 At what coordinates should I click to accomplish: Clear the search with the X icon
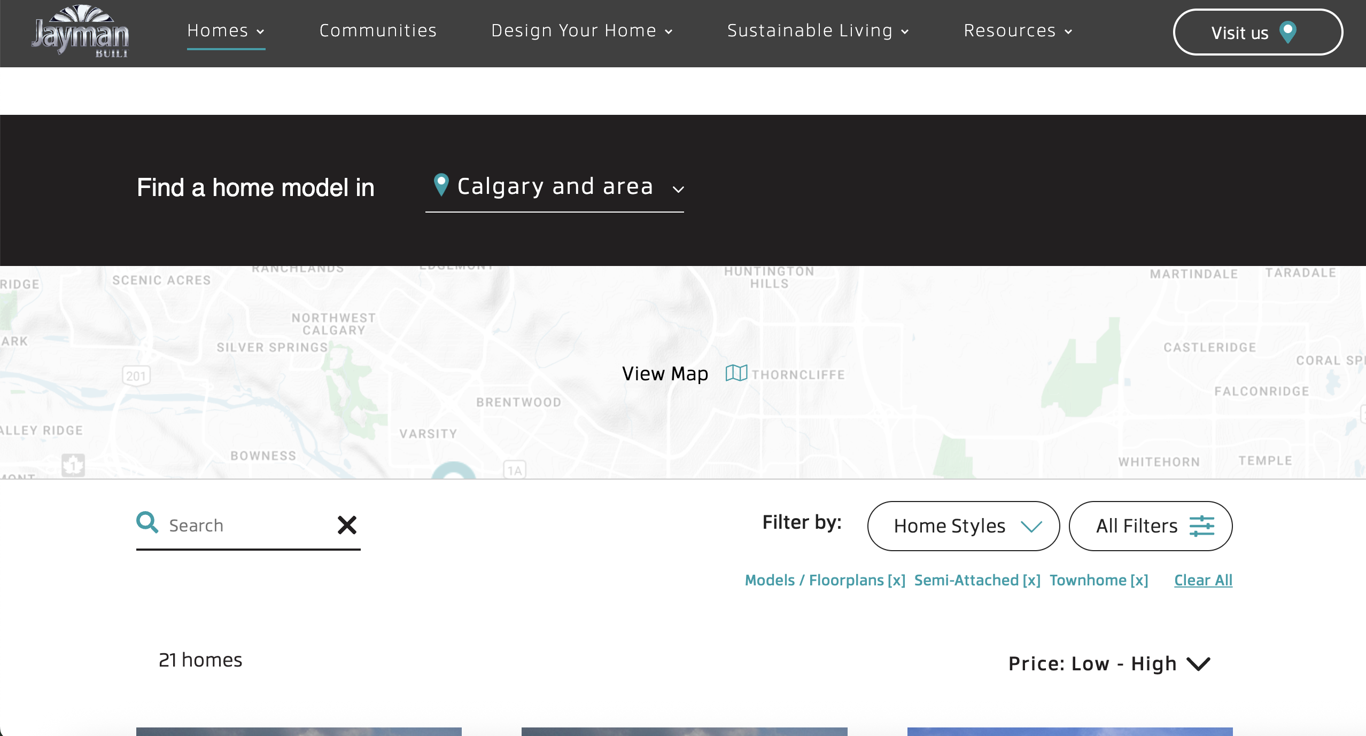pyautogui.click(x=347, y=525)
